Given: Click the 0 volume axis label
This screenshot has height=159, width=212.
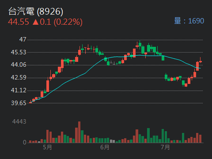Looking at the screenshot, I should pos(25,142).
